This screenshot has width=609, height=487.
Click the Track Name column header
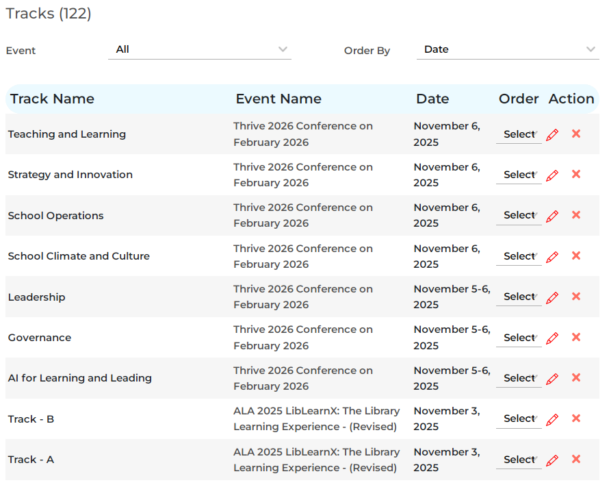pos(52,99)
